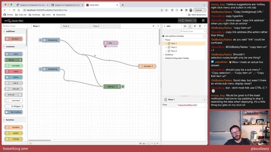This screenshot has width=271, height=152.
Task: Select the function palette node
Action: click(14, 128)
